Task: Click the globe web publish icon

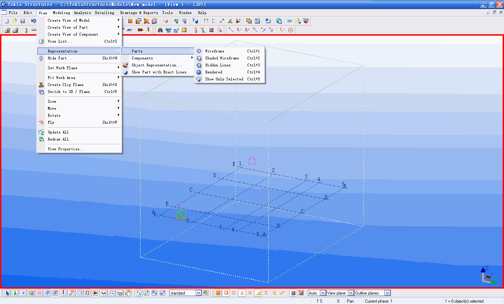Action: click(x=279, y=21)
